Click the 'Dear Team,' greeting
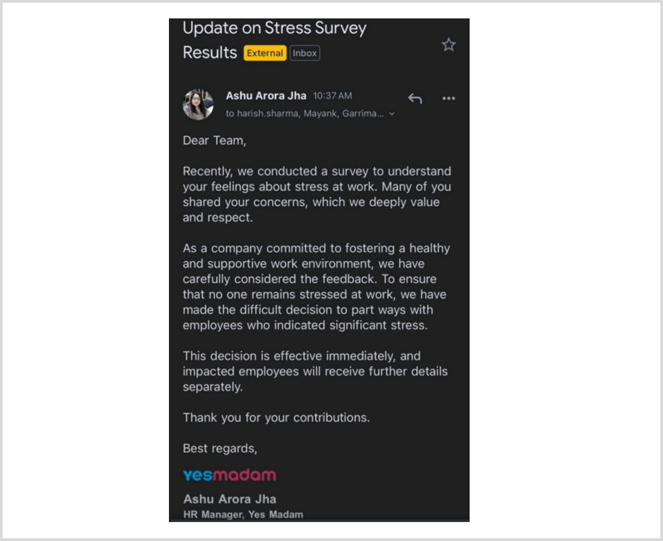 [x=214, y=140]
